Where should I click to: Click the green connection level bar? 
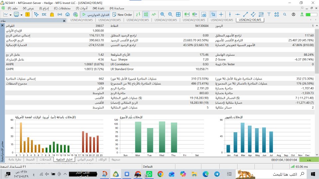(x=311, y=15)
